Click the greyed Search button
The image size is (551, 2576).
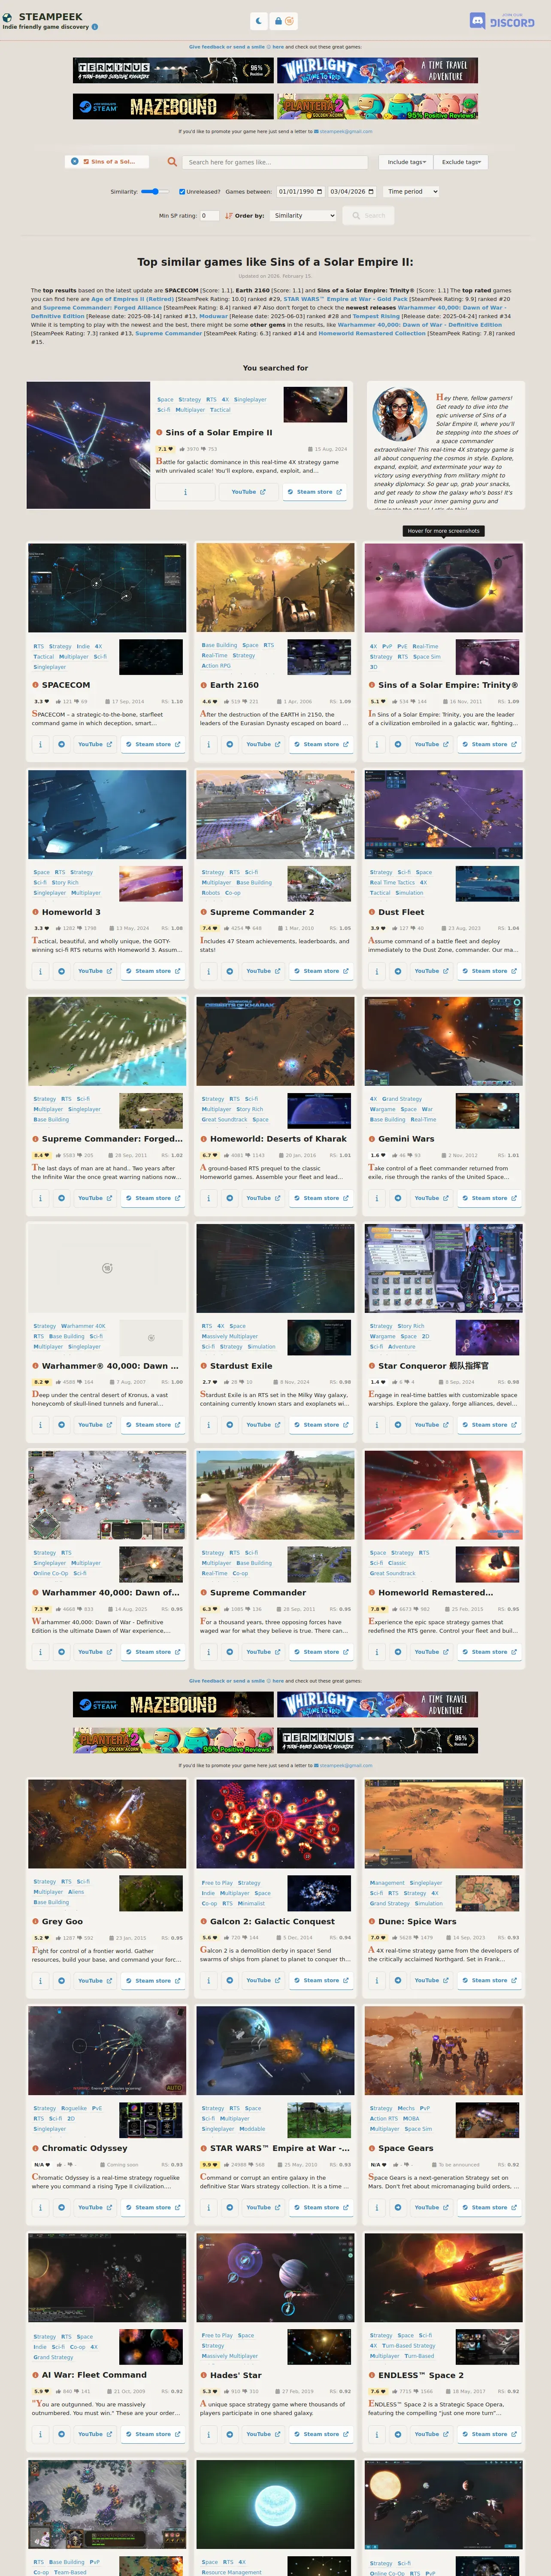pos(368,215)
